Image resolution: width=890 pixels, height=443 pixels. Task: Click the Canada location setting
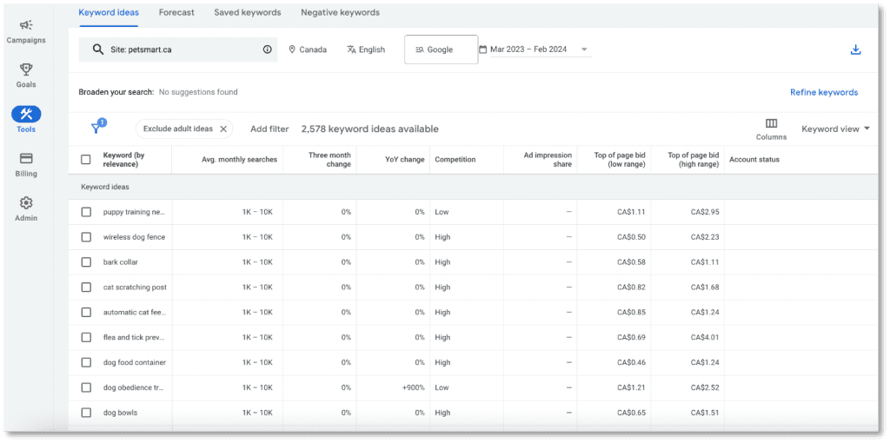point(308,50)
